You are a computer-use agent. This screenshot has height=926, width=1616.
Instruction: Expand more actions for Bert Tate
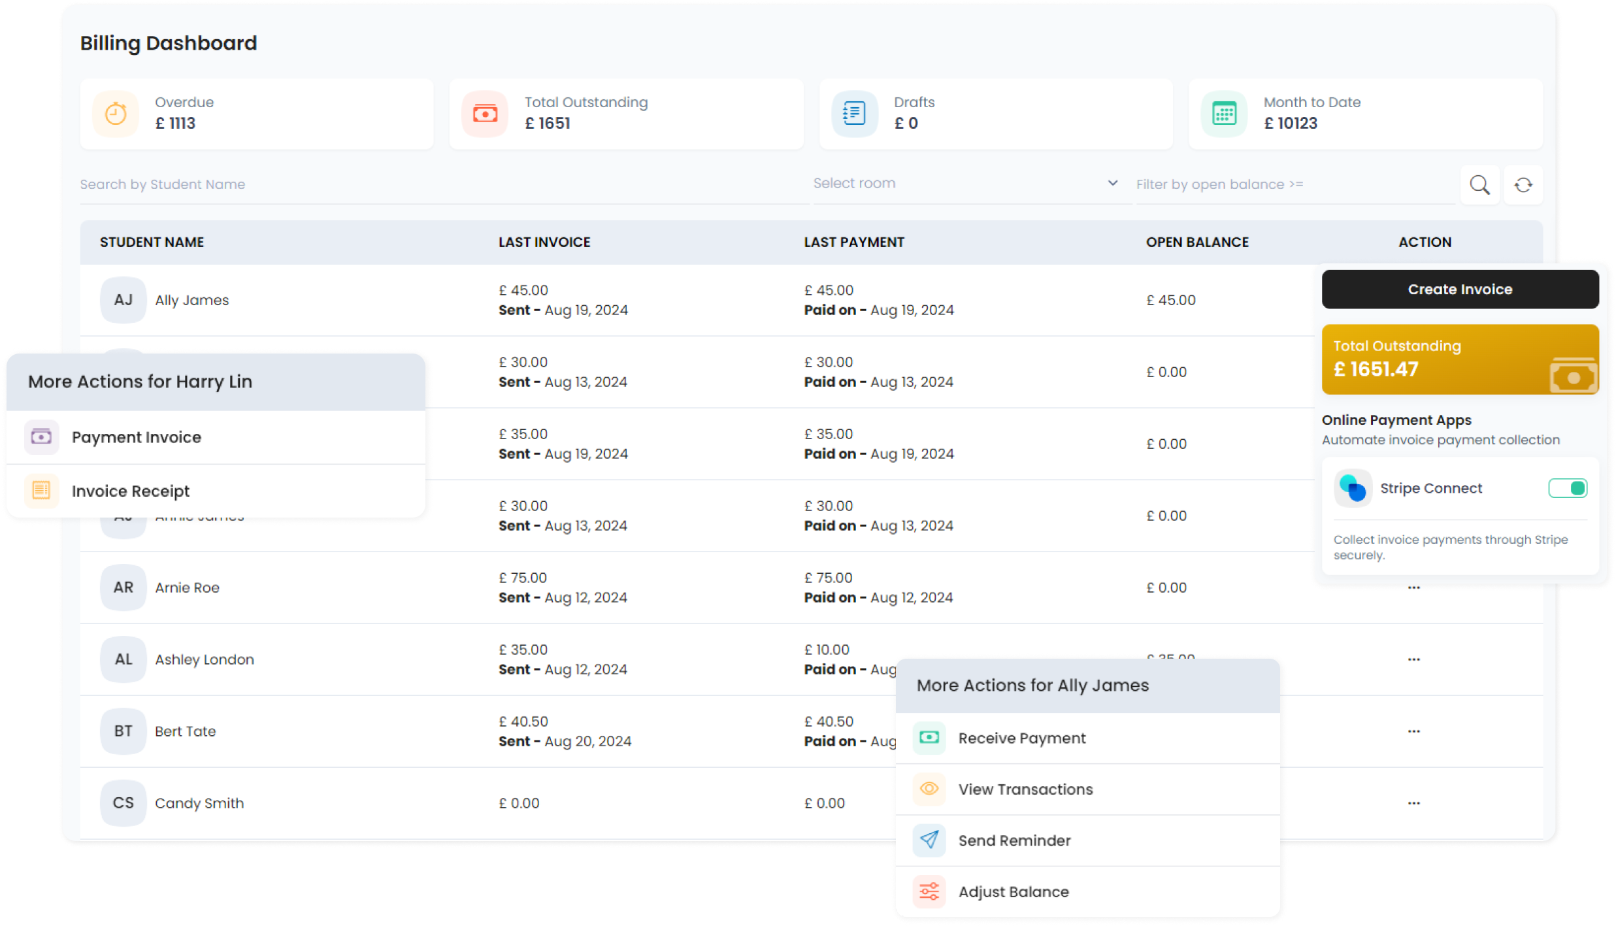point(1414,731)
